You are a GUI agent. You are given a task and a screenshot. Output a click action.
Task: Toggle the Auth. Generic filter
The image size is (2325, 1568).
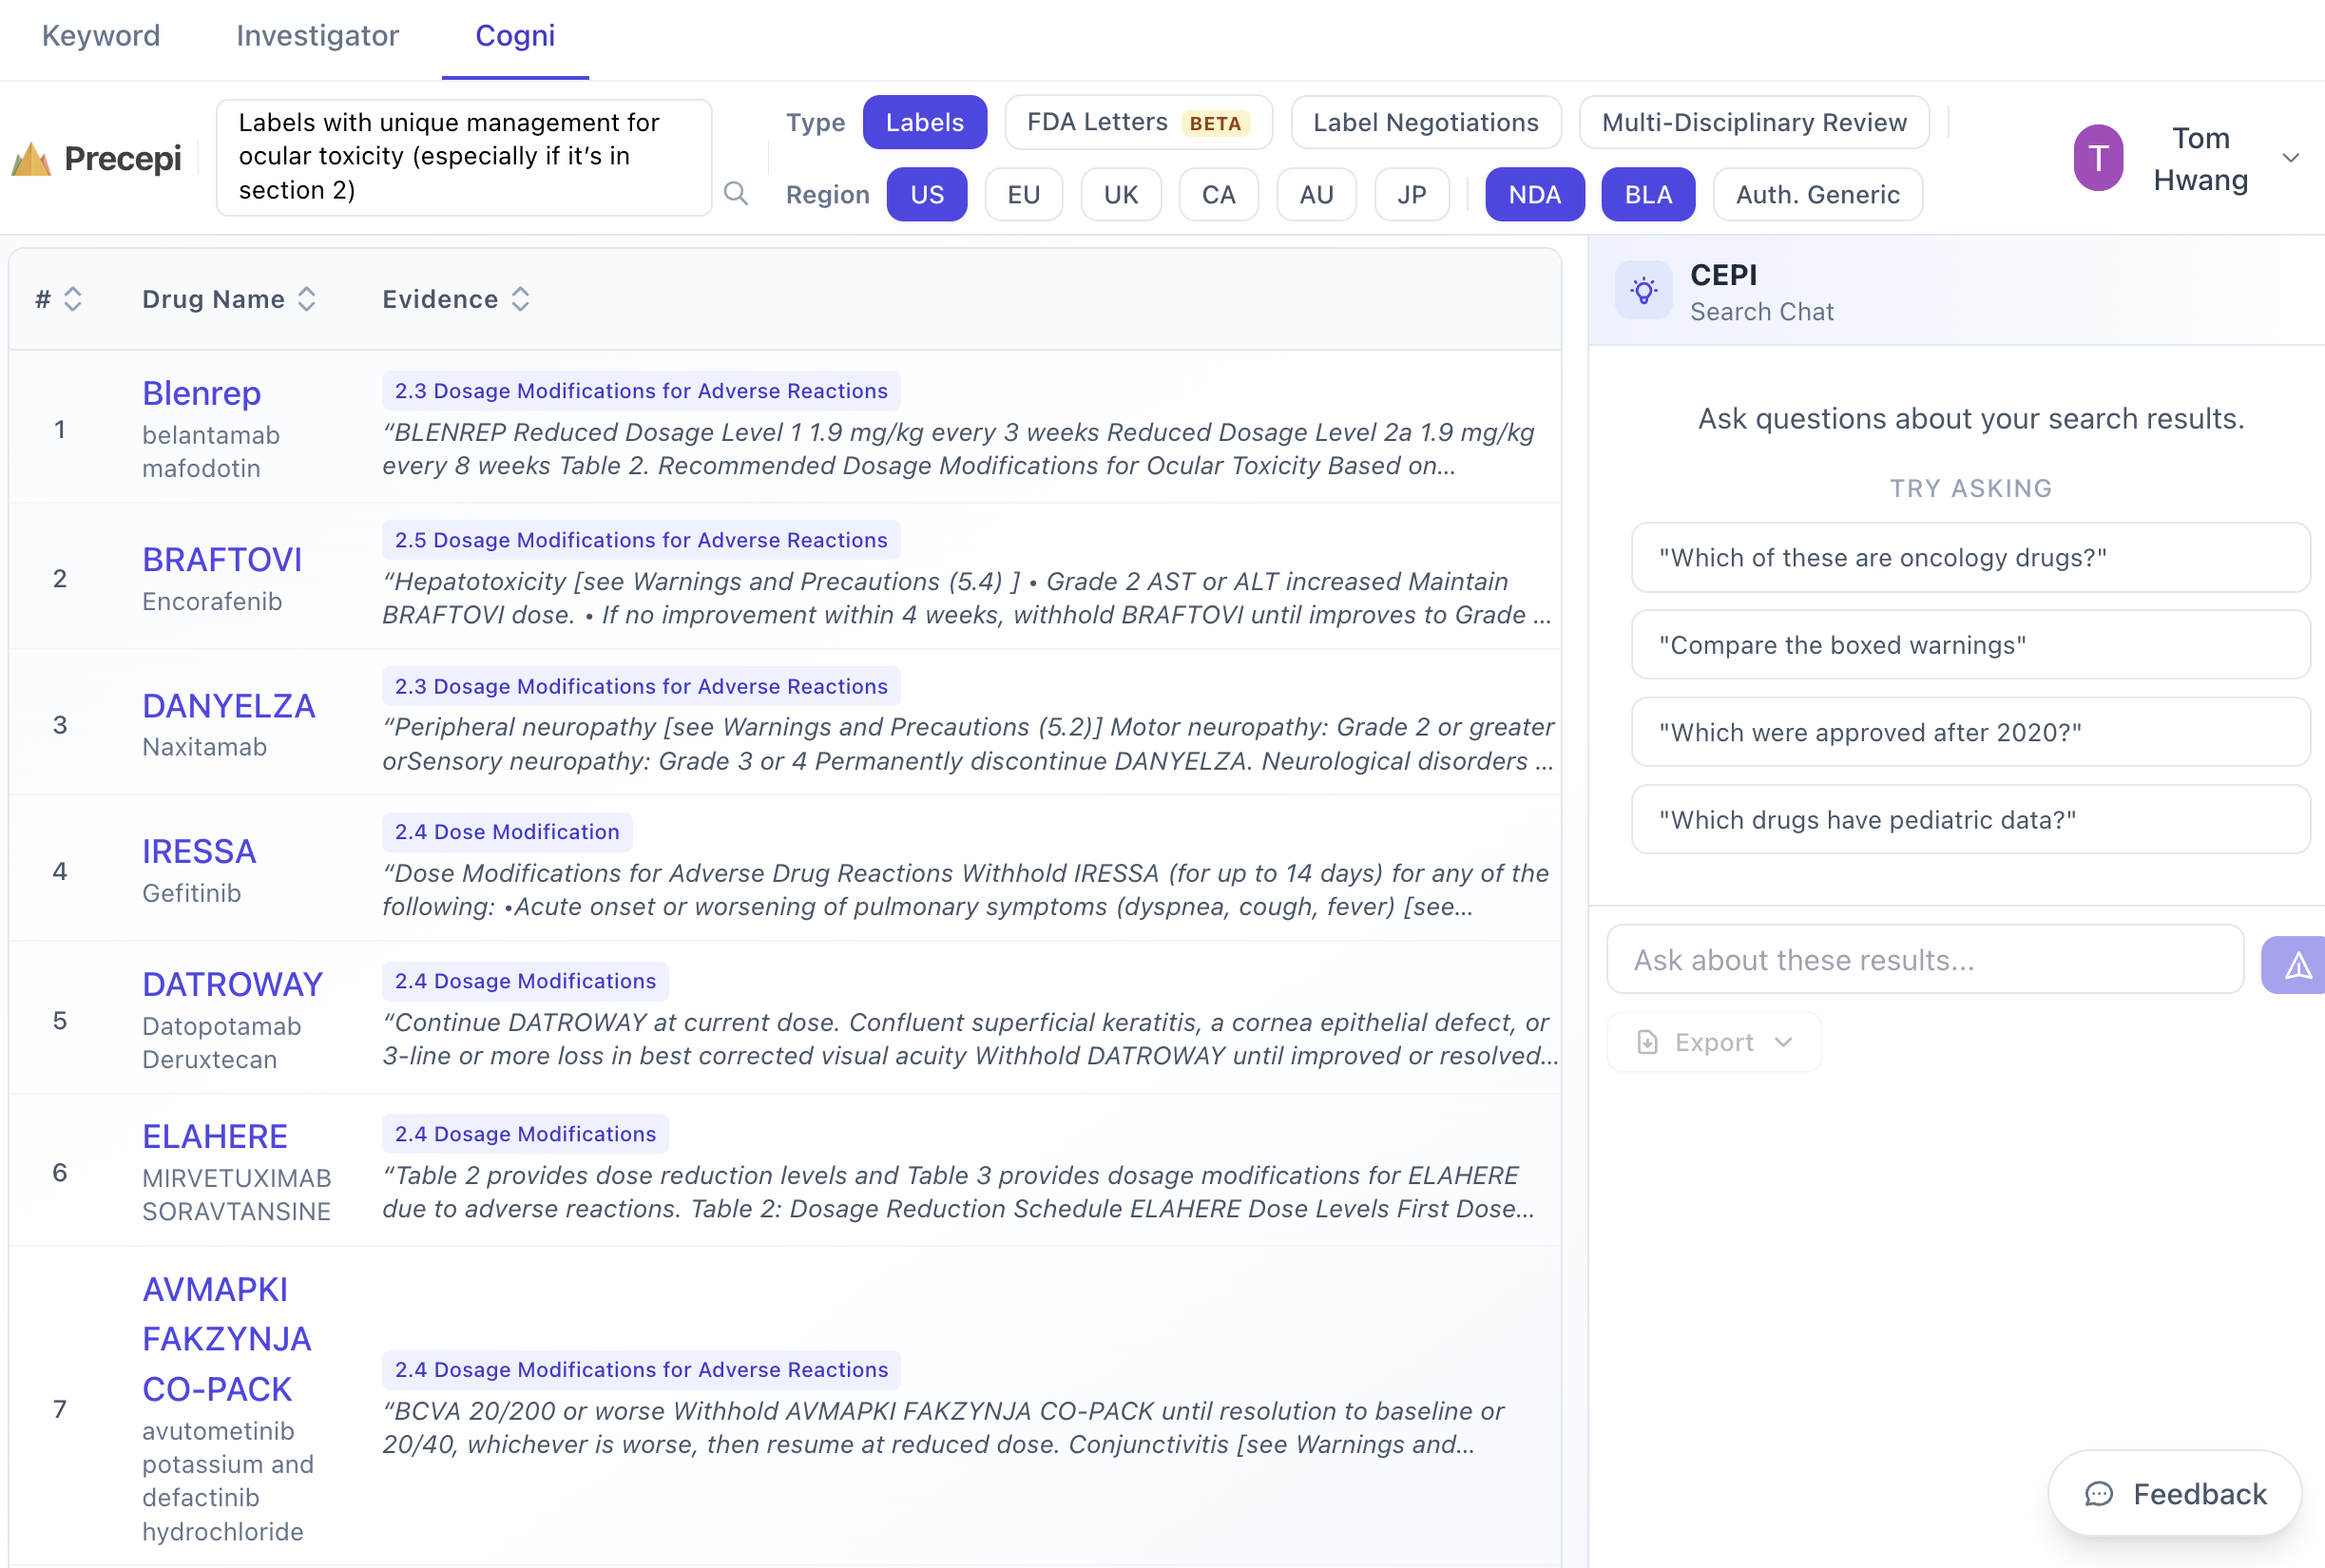(x=1817, y=194)
